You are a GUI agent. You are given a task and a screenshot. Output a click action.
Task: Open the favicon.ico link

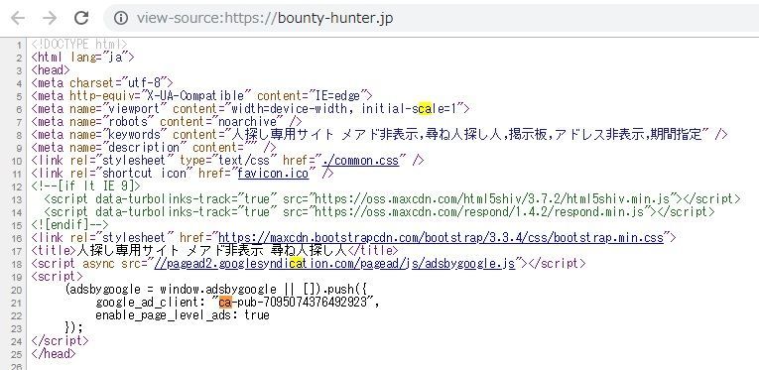click(x=273, y=174)
